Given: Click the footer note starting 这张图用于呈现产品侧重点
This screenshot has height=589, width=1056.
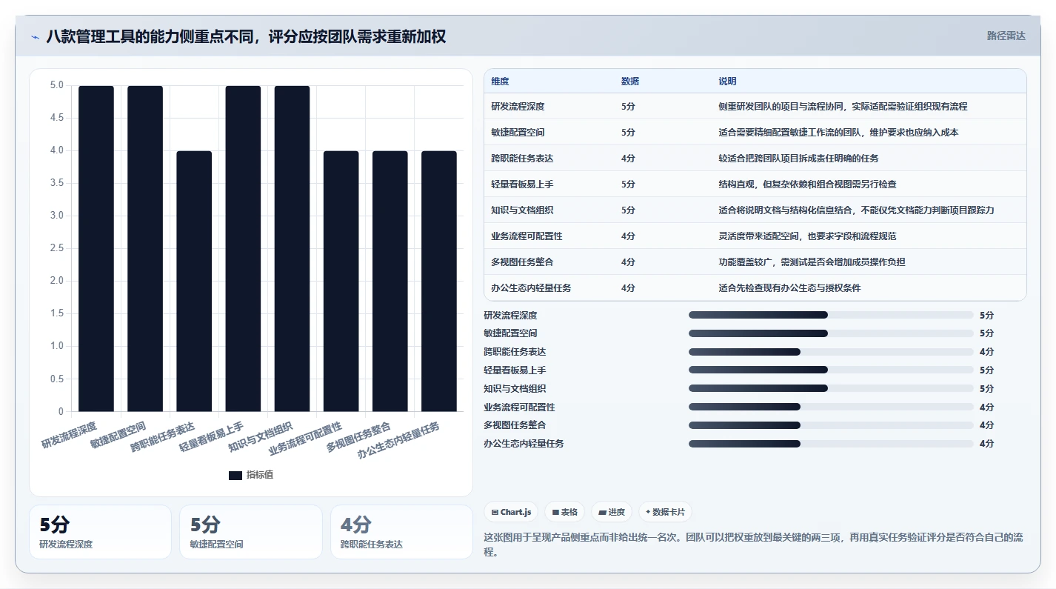Looking at the screenshot, I should tap(753, 544).
